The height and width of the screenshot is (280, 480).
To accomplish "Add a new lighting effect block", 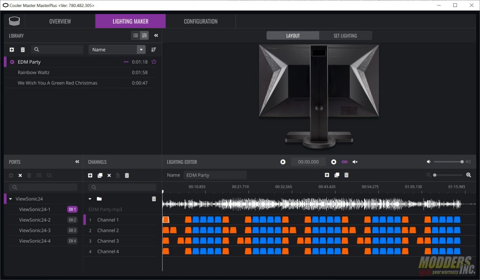I will coord(327,175).
